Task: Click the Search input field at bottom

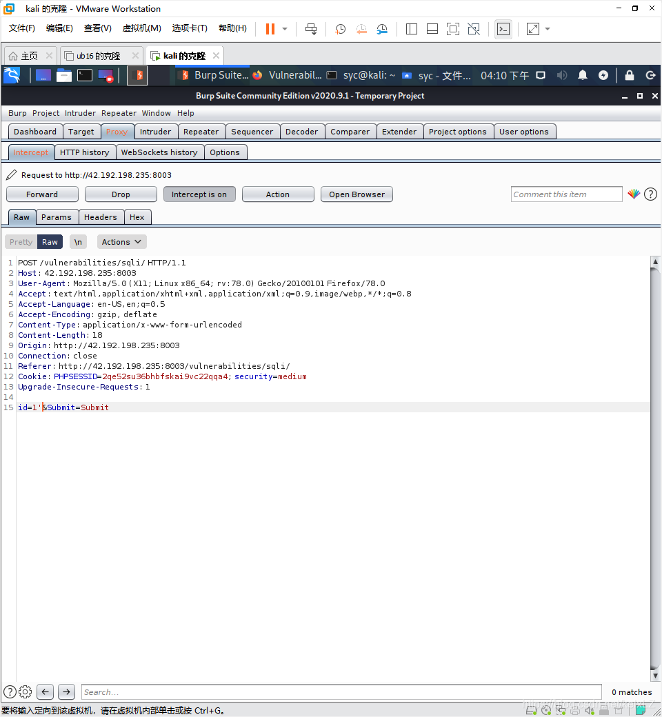Action: point(341,692)
